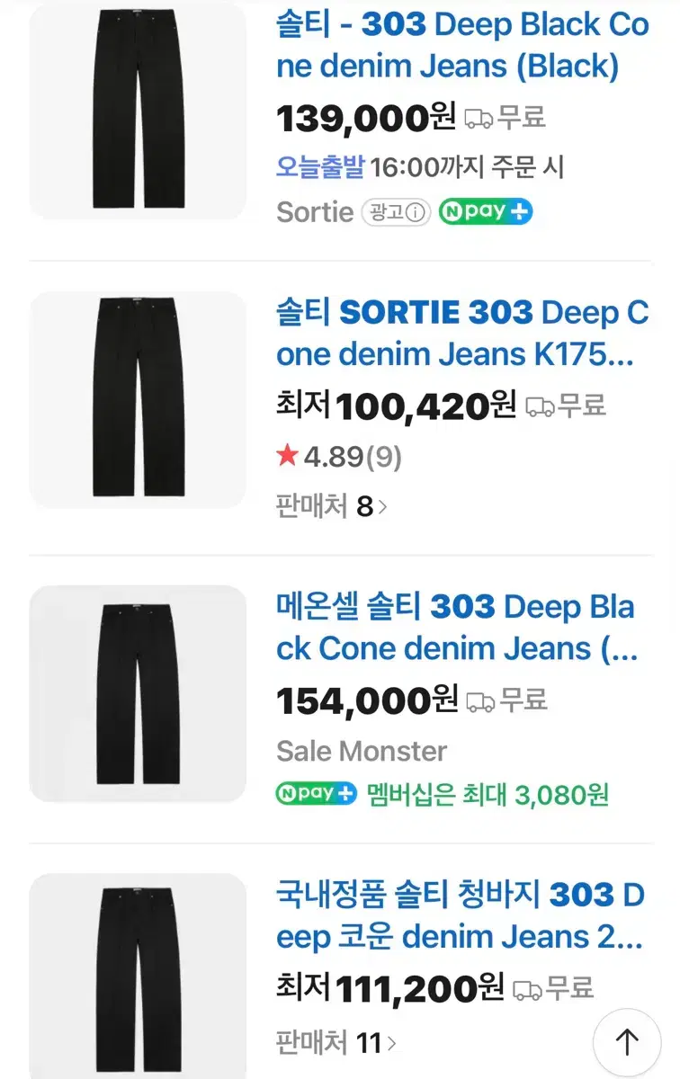Click the delivery truck icon beside 139,000원
This screenshot has height=1079, width=680.
pos(479,118)
